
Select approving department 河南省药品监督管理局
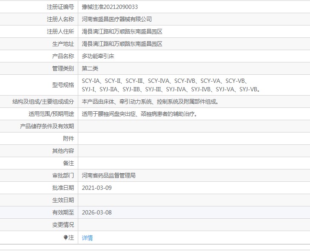(109, 175)
